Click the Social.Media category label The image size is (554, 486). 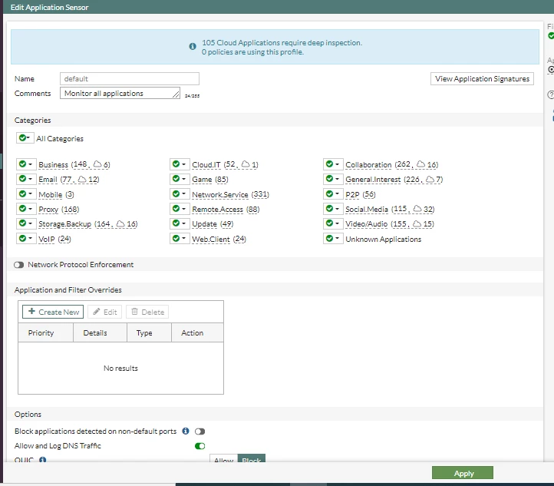[x=366, y=210]
